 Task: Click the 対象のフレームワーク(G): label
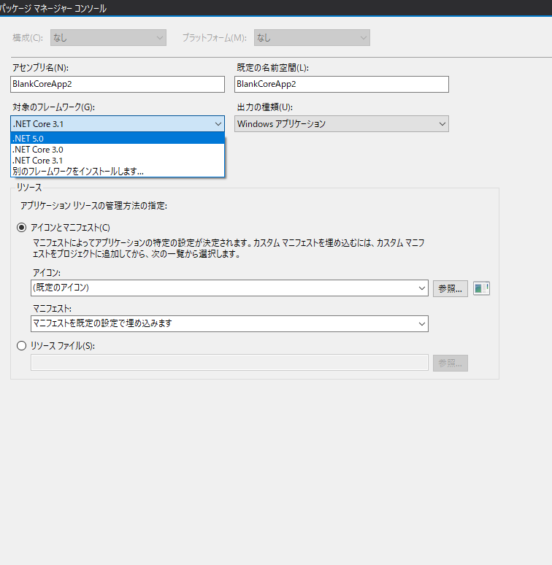[54, 107]
